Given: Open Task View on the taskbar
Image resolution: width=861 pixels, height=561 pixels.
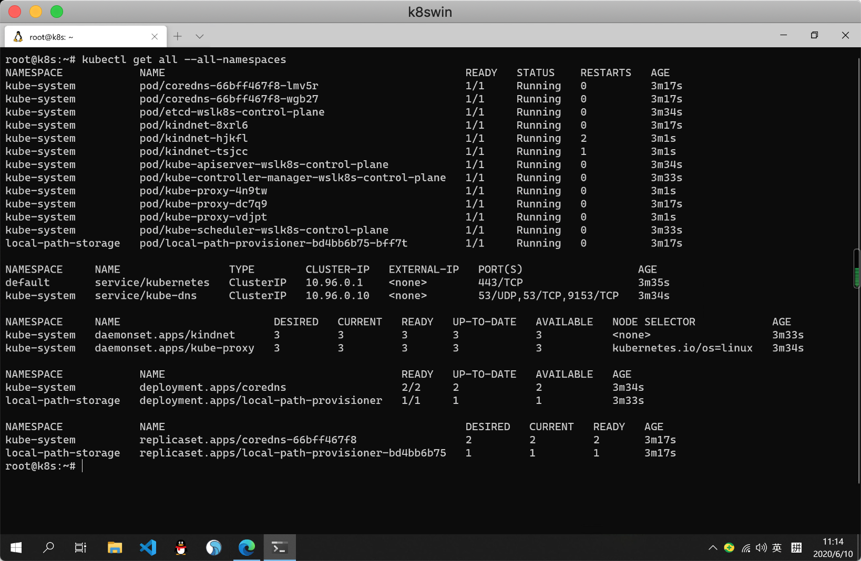Looking at the screenshot, I should [80, 548].
